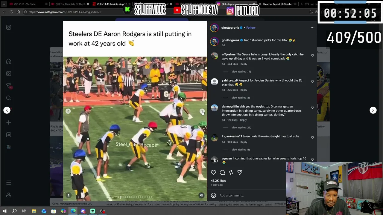Screen dimensions: 383x215
Task: Create a new post from sidebar
Action: pos(9,122)
